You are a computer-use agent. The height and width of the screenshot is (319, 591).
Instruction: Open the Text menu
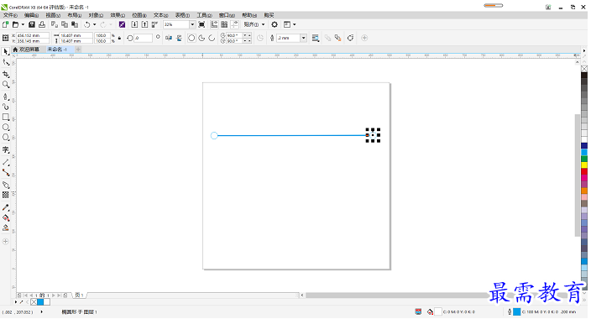[161, 15]
